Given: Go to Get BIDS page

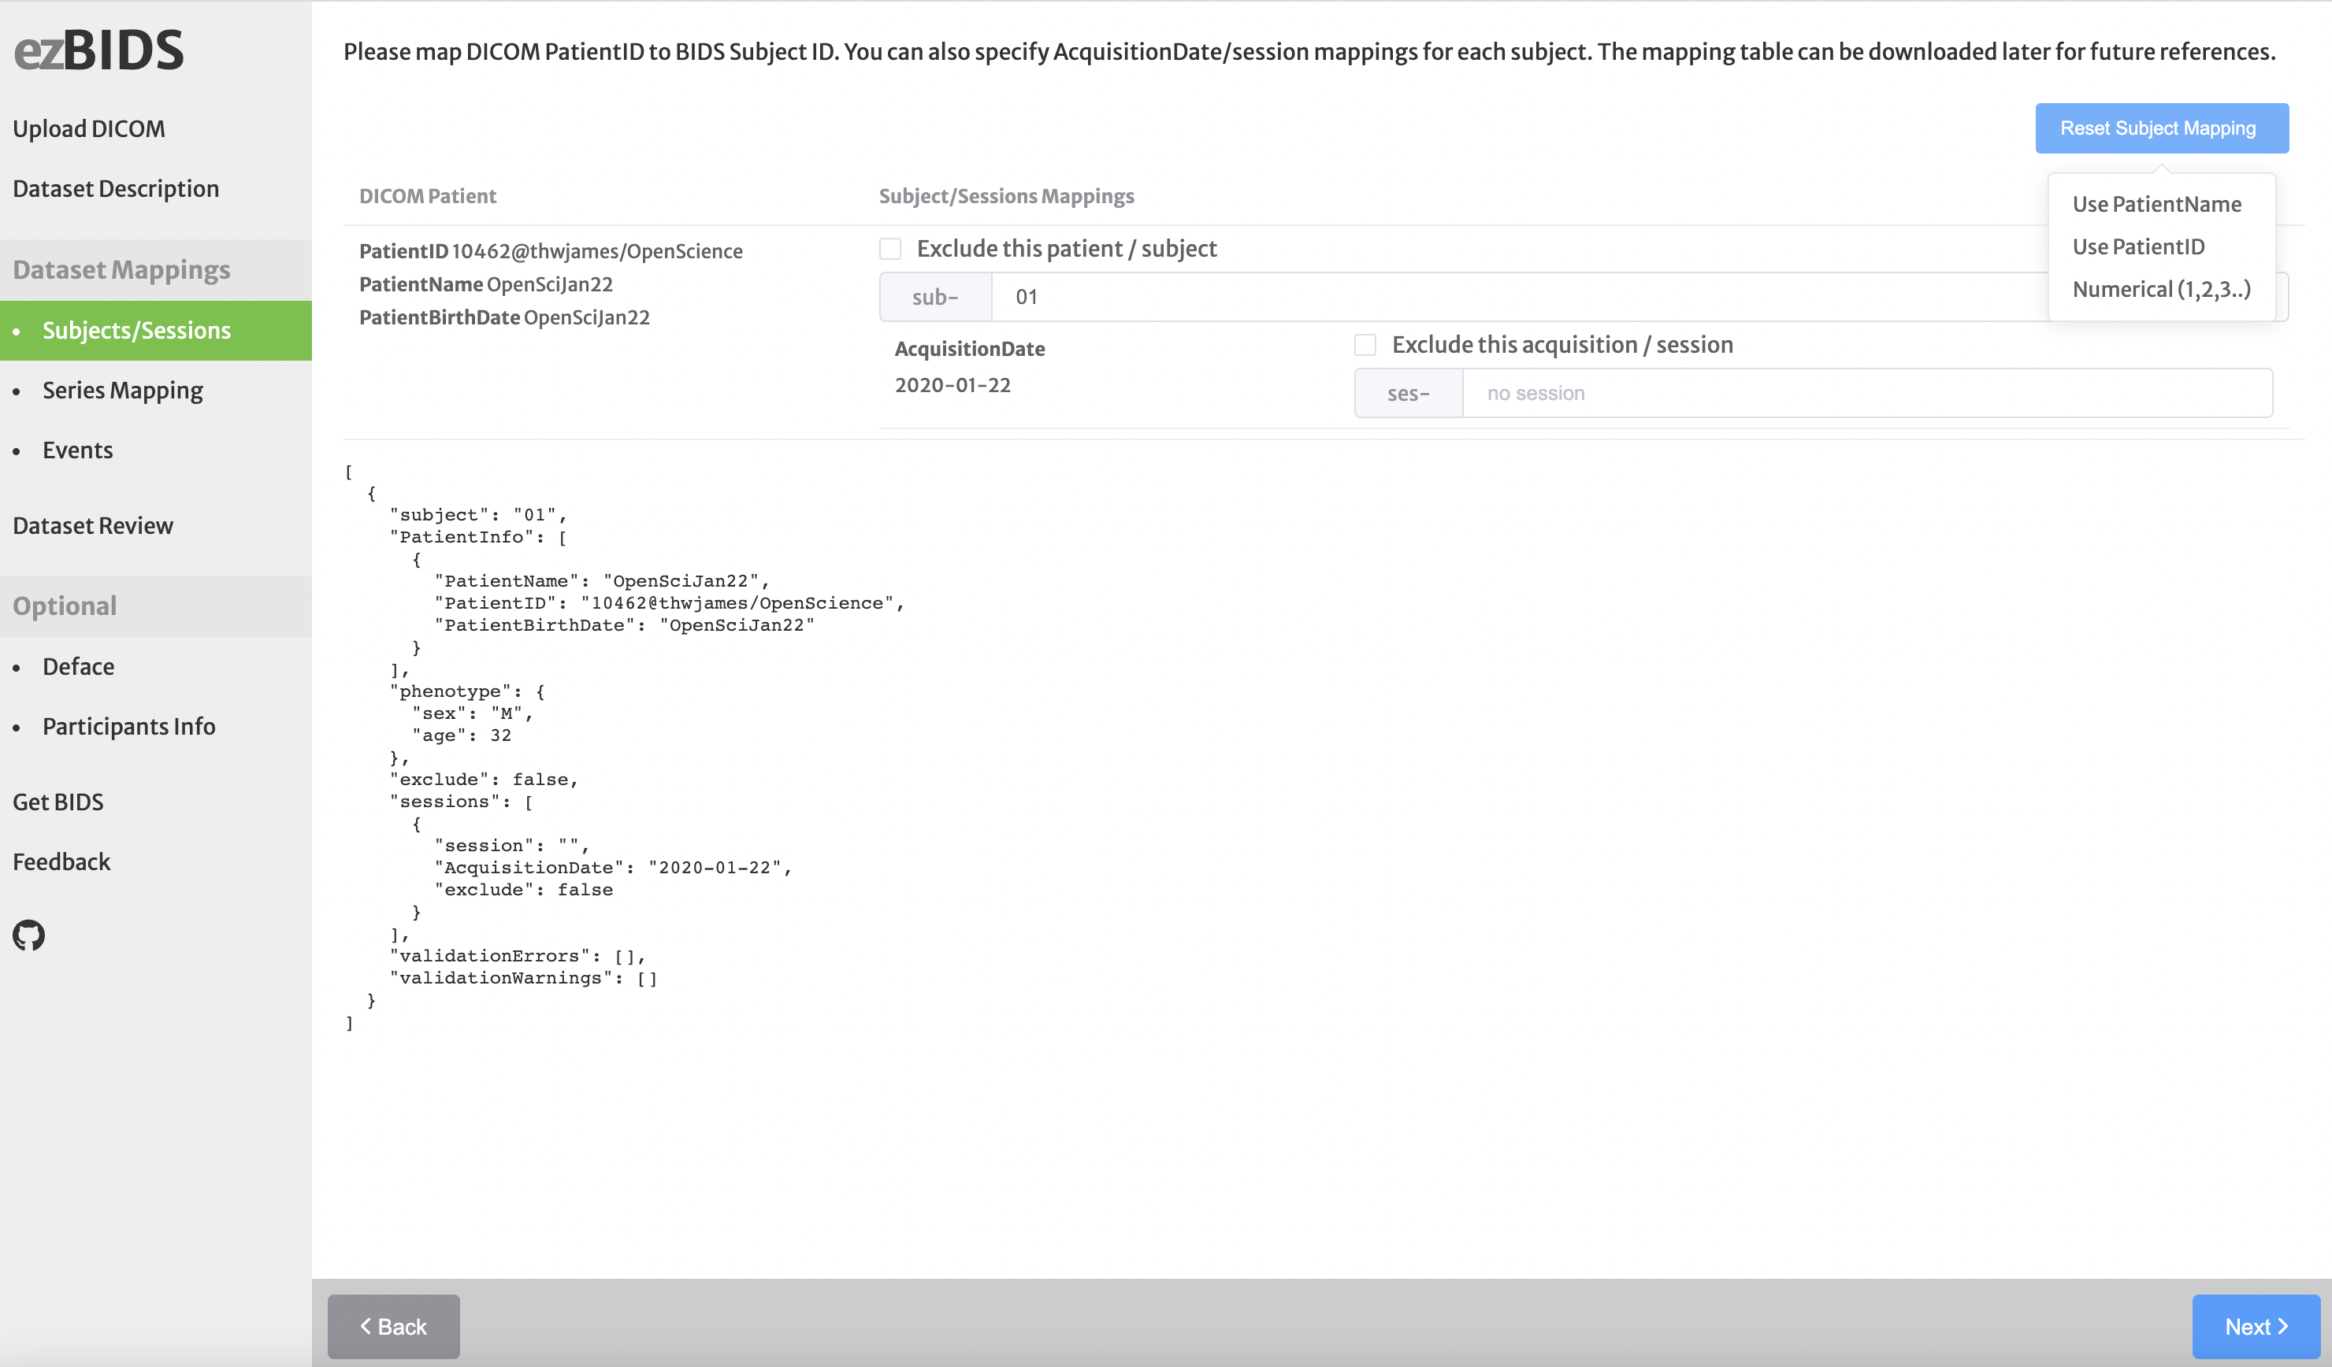Looking at the screenshot, I should (x=58, y=802).
